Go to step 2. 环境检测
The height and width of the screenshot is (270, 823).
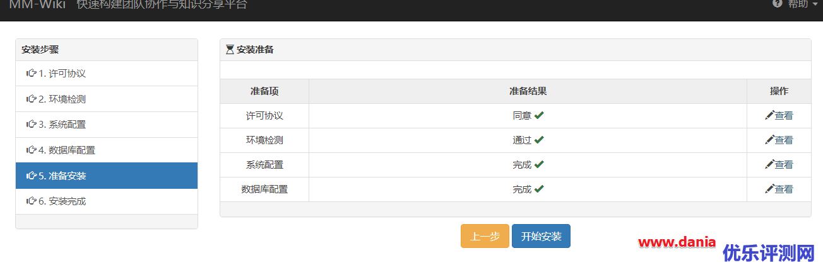pyautogui.click(x=107, y=99)
